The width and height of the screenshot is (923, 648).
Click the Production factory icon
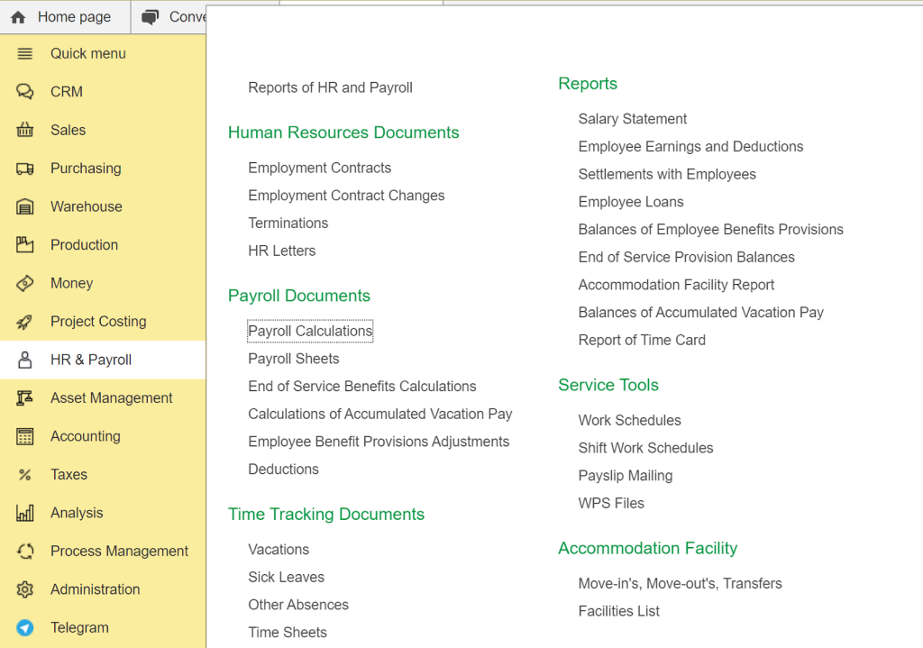click(x=24, y=245)
